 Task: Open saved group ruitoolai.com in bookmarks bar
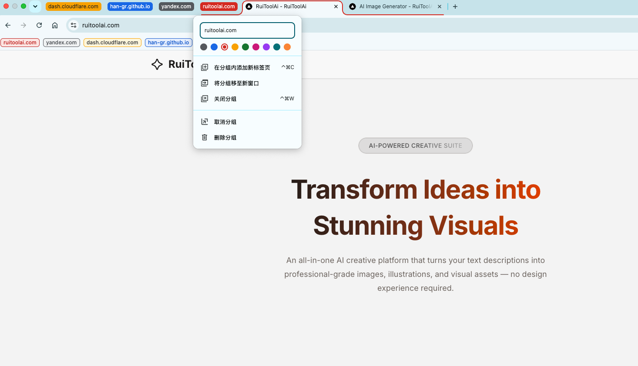pos(20,43)
